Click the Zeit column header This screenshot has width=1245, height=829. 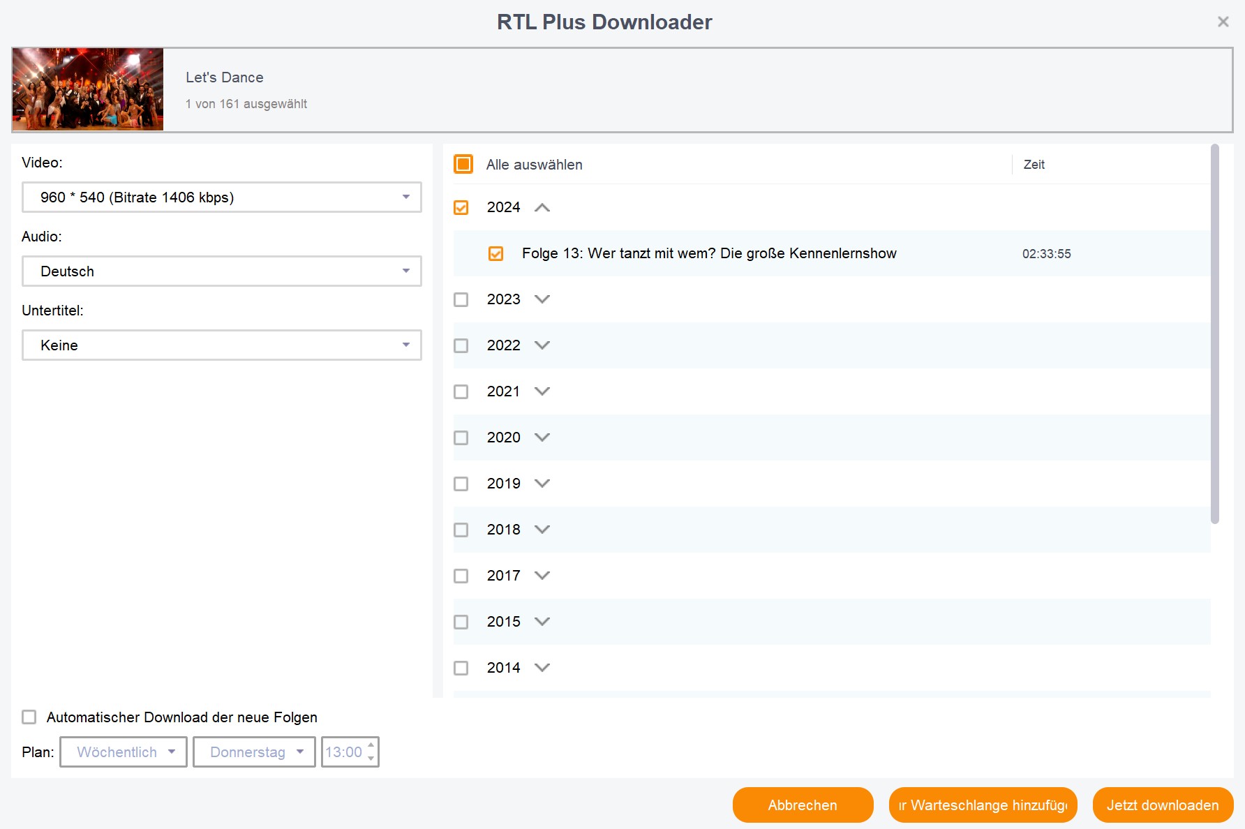1034,165
